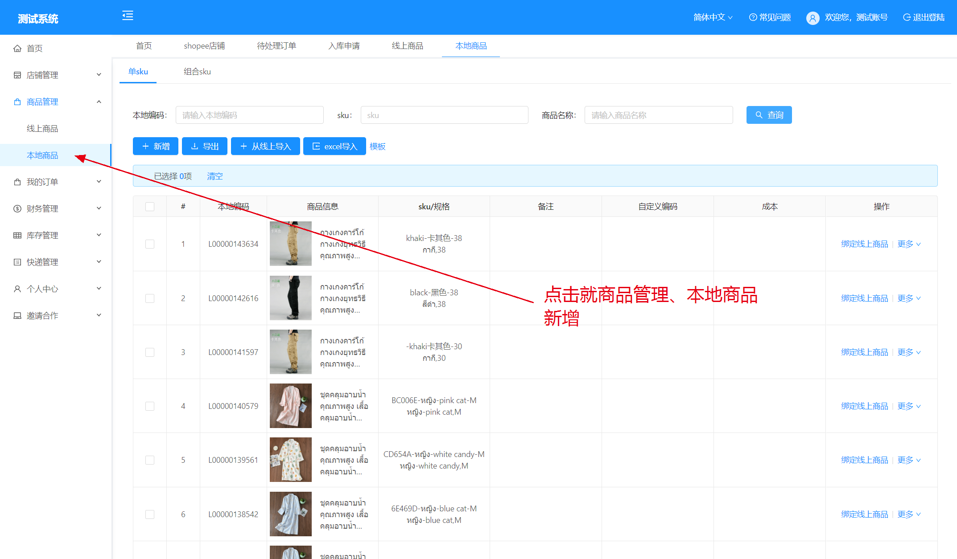Viewport: 957px width, 559px height.
Task: Switch to the 首页 page tab
Action: pyautogui.click(x=144, y=46)
